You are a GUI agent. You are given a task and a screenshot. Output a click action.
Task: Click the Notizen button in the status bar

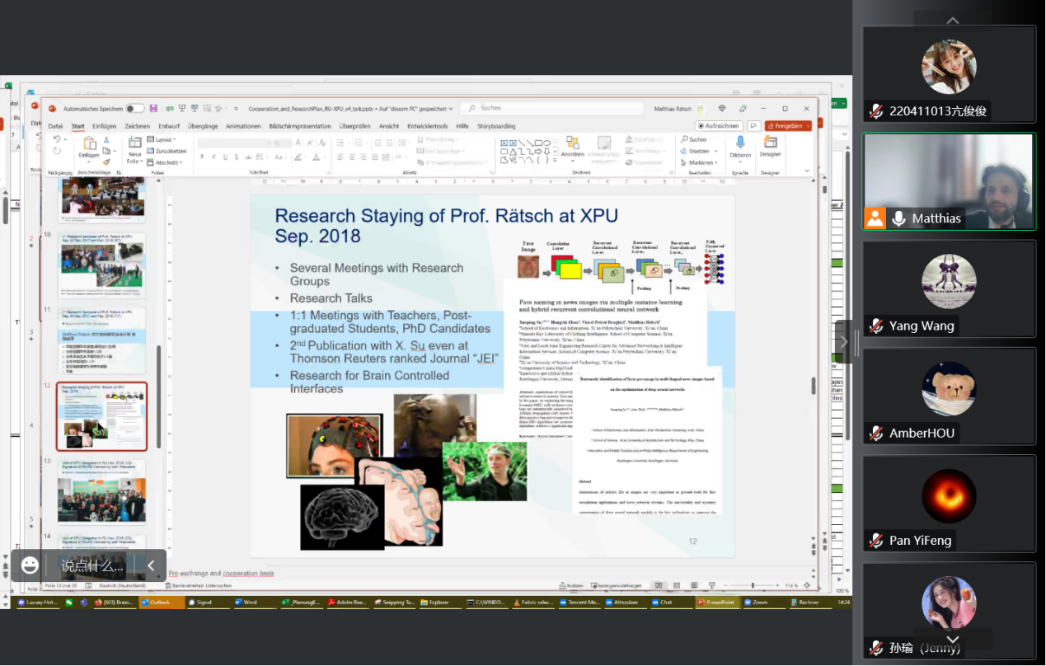(x=573, y=585)
